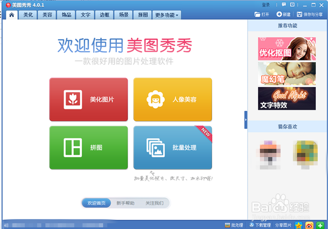This screenshot has width=328, height=229.
Task: Click 分享图片 in the status bar
Action: click(283, 225)
